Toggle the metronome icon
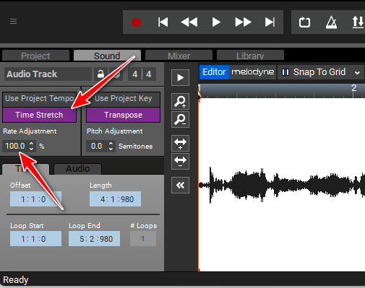The width and height of the screenshot is (365, 288). coord(331,22)
